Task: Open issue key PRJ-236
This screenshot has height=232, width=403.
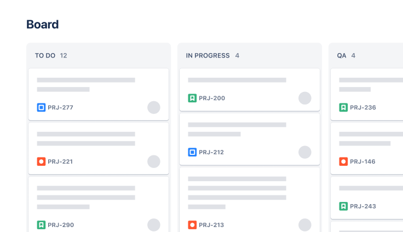Action: (x=363, y=107)
